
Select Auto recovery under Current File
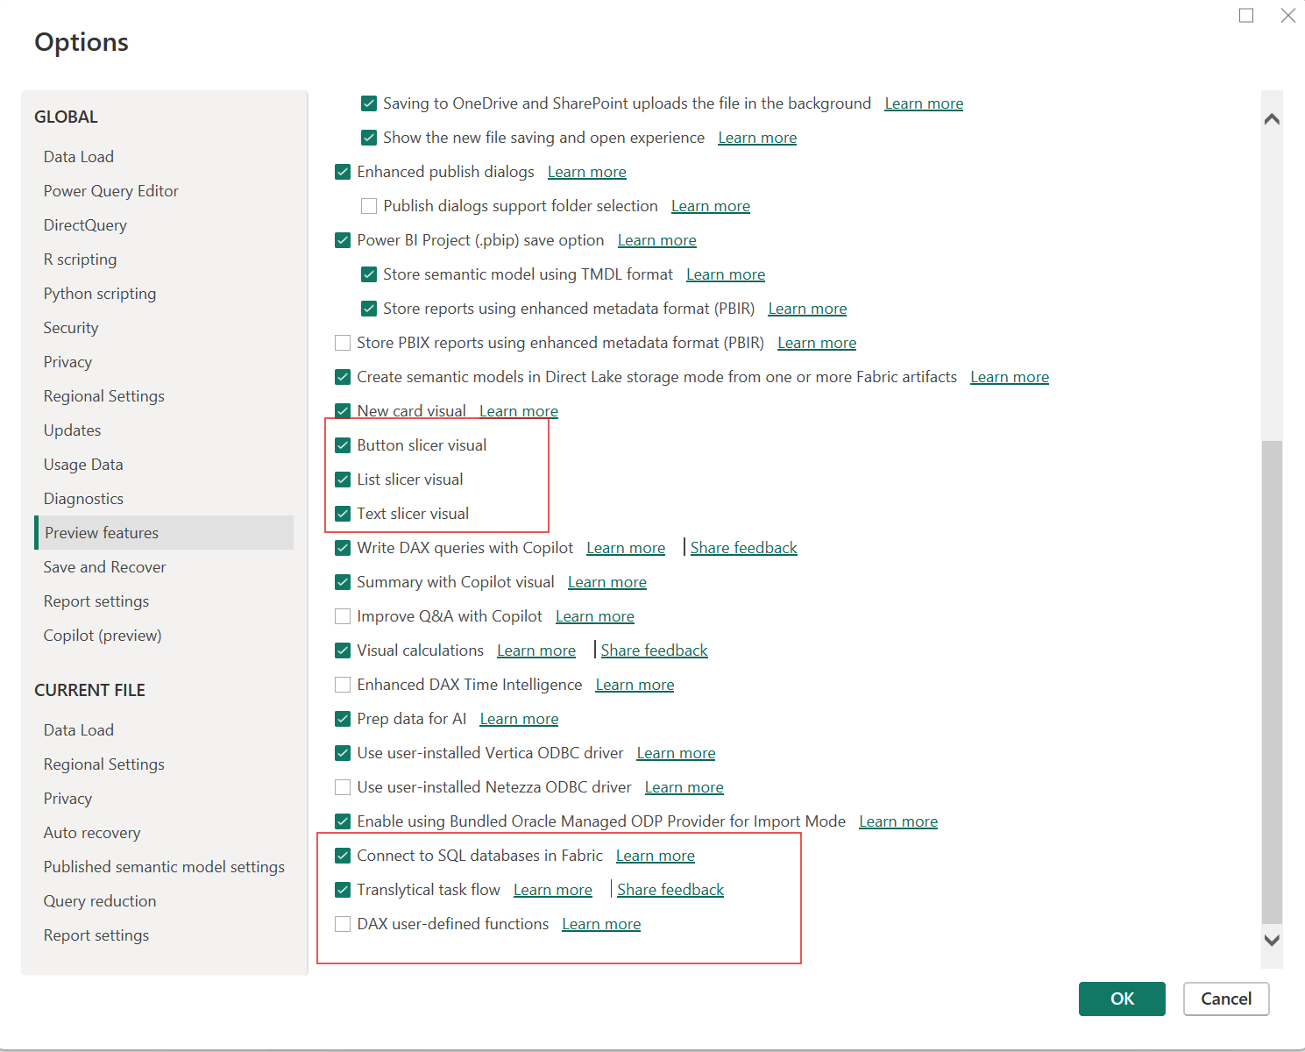[91, 832]
